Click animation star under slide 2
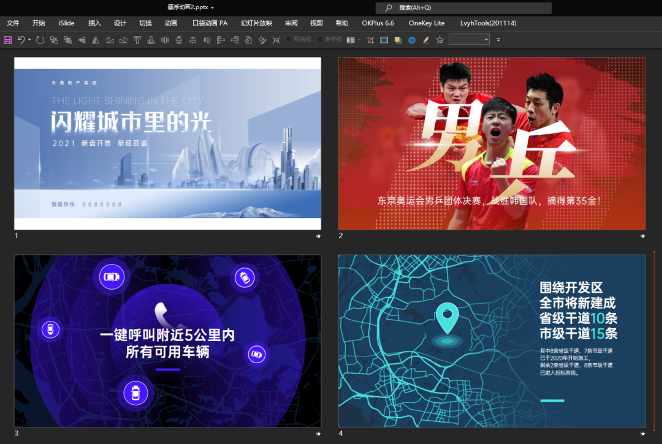Screen dimensions: 662x444 point(642,236)
